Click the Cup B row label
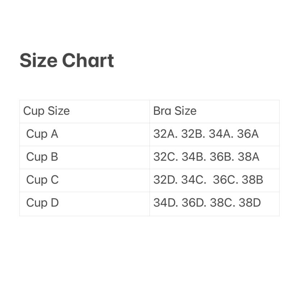This screenshot has height=288, width=299. point(42,157)
